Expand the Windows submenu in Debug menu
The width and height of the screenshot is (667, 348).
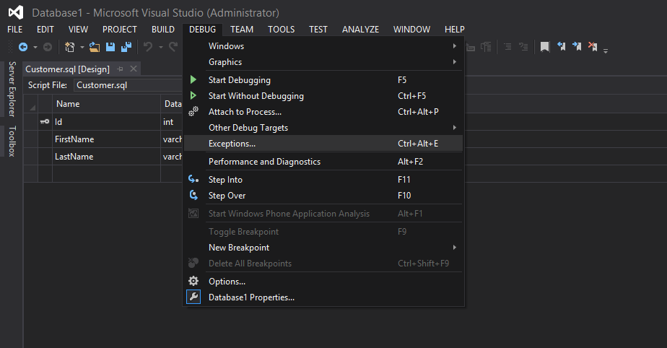pyautogui.click(x=323, y=46)
